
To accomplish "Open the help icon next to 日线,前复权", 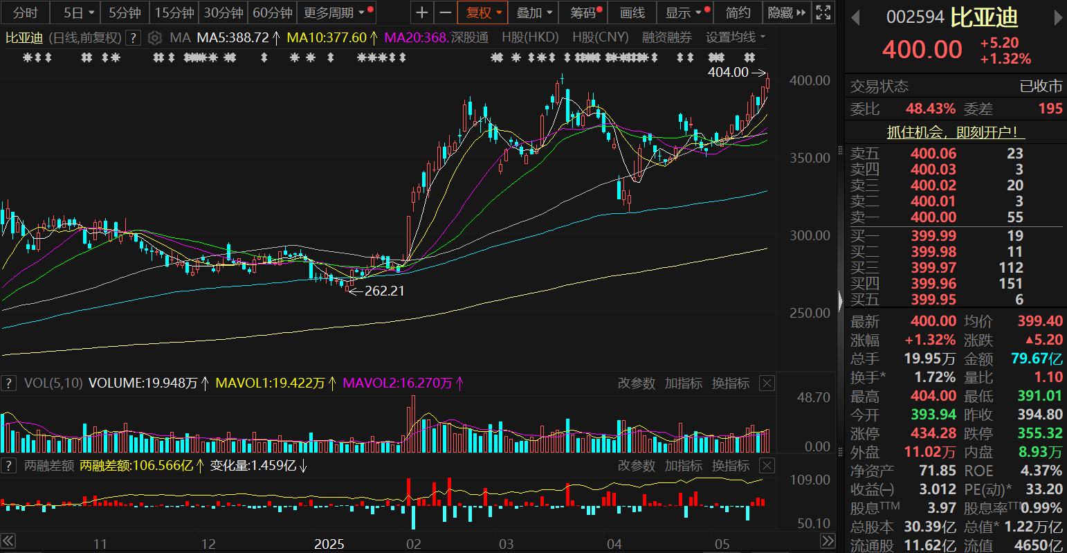I will click(x=134, y=37).
